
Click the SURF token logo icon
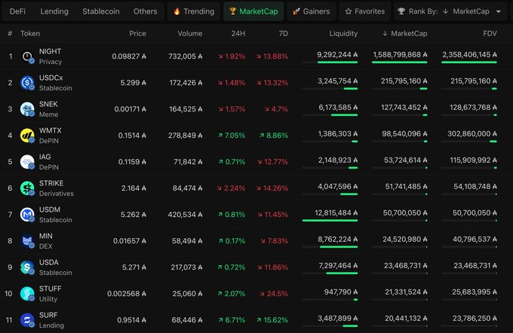pyautogui.click(x=27, y=320)
